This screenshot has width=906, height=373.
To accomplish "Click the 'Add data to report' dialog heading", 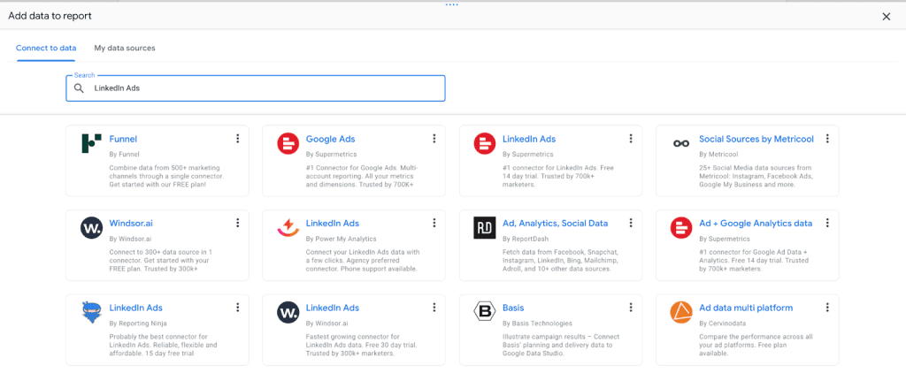I will [50, 16].
